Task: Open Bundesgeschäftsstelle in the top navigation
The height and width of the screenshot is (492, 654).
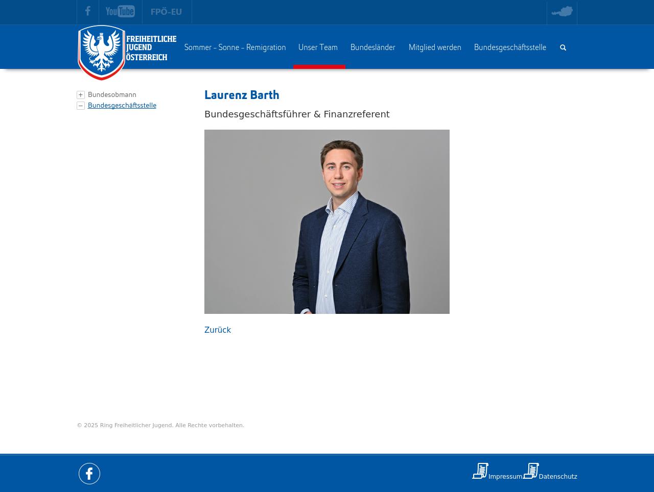Action: pos(510,47)
